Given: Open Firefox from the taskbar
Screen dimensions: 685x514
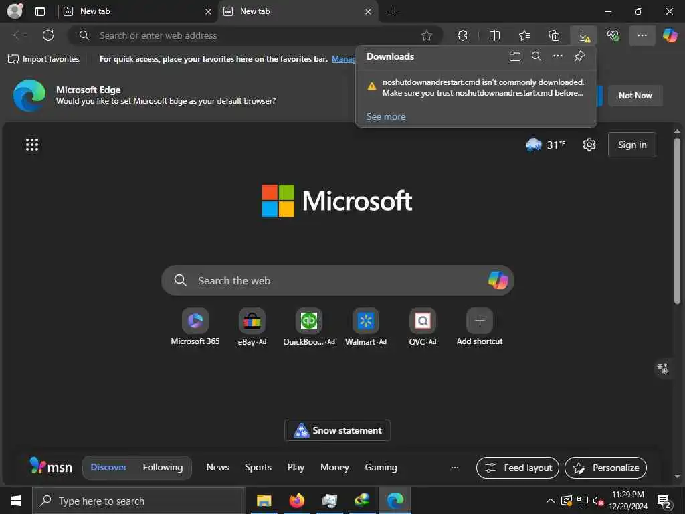Looking at the screenshot, I should click(x=296, y=501).
